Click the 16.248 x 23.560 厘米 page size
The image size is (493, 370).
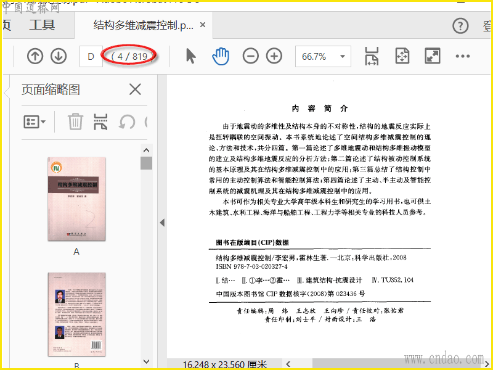(x=225, y=364)
